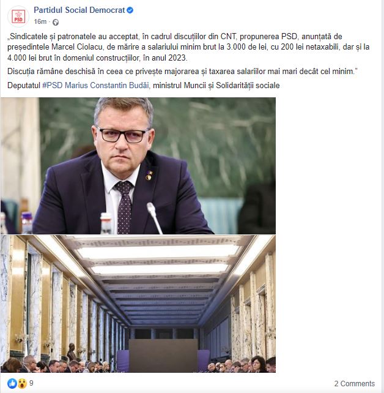
Task: Click the blue thumbs-up Like reaction icon
Action: [12, 383]
